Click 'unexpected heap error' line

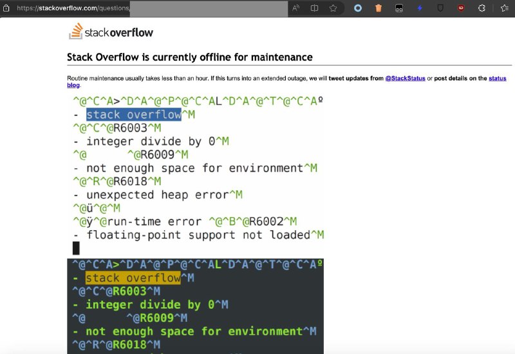point(157,195)
